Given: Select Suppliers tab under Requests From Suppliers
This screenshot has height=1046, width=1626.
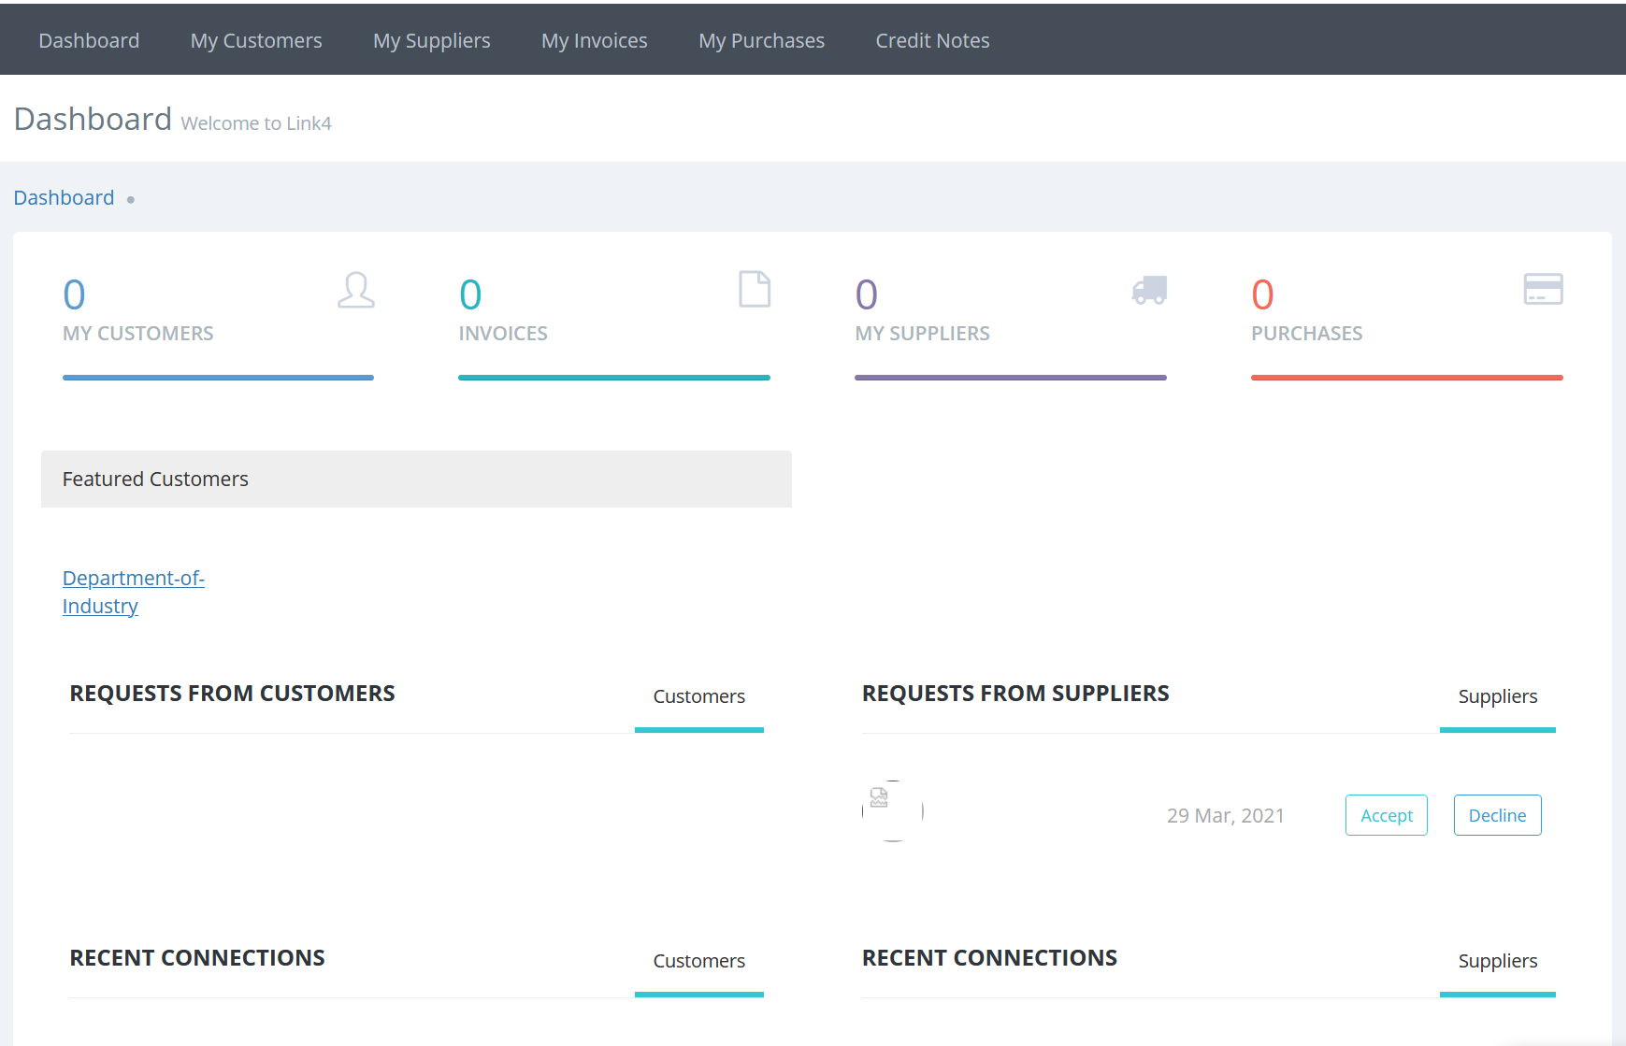Looking at the screenshot, I should point(1498,696).
